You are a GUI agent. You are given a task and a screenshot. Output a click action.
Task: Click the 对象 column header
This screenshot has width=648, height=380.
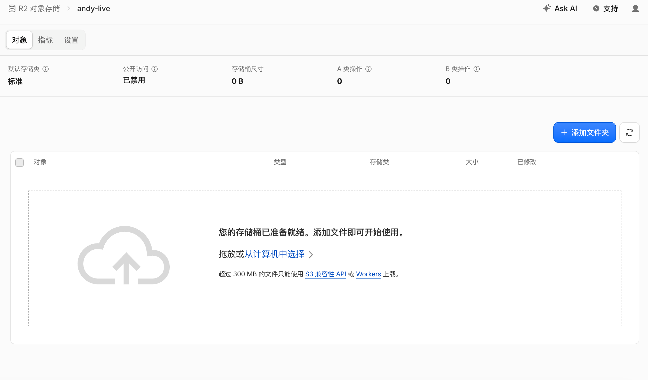[40, 162]
